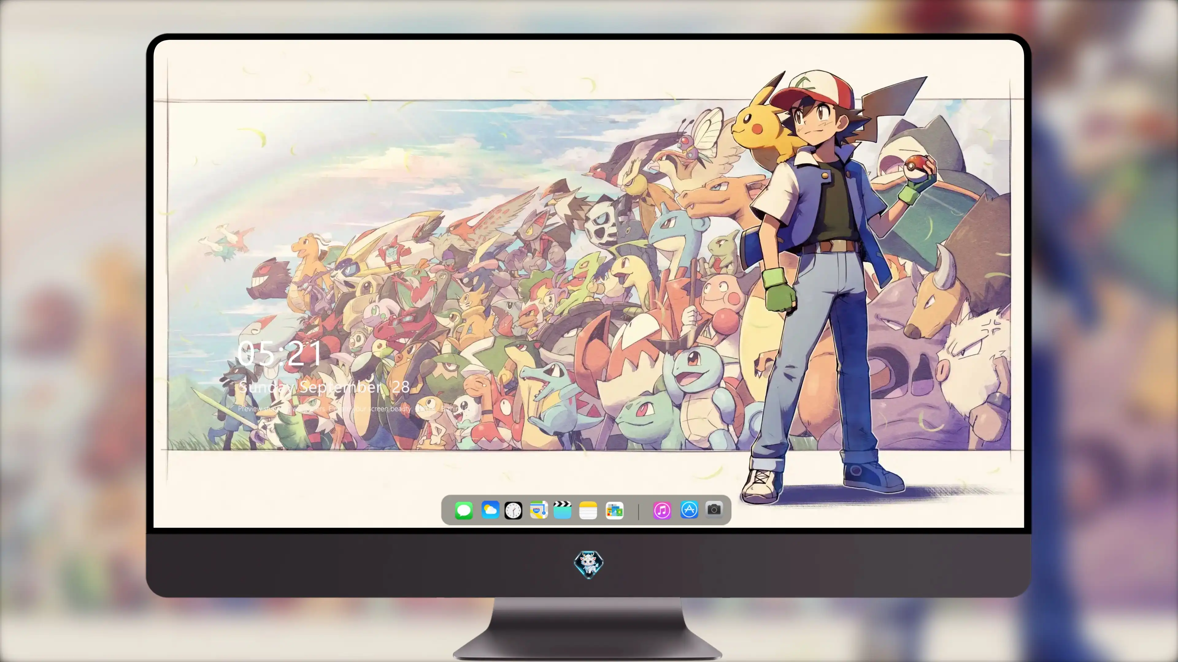The height and width of the screenshot is (662, 1178).
Task: Open the Clock app in the dock
Action: pos(513,510)
